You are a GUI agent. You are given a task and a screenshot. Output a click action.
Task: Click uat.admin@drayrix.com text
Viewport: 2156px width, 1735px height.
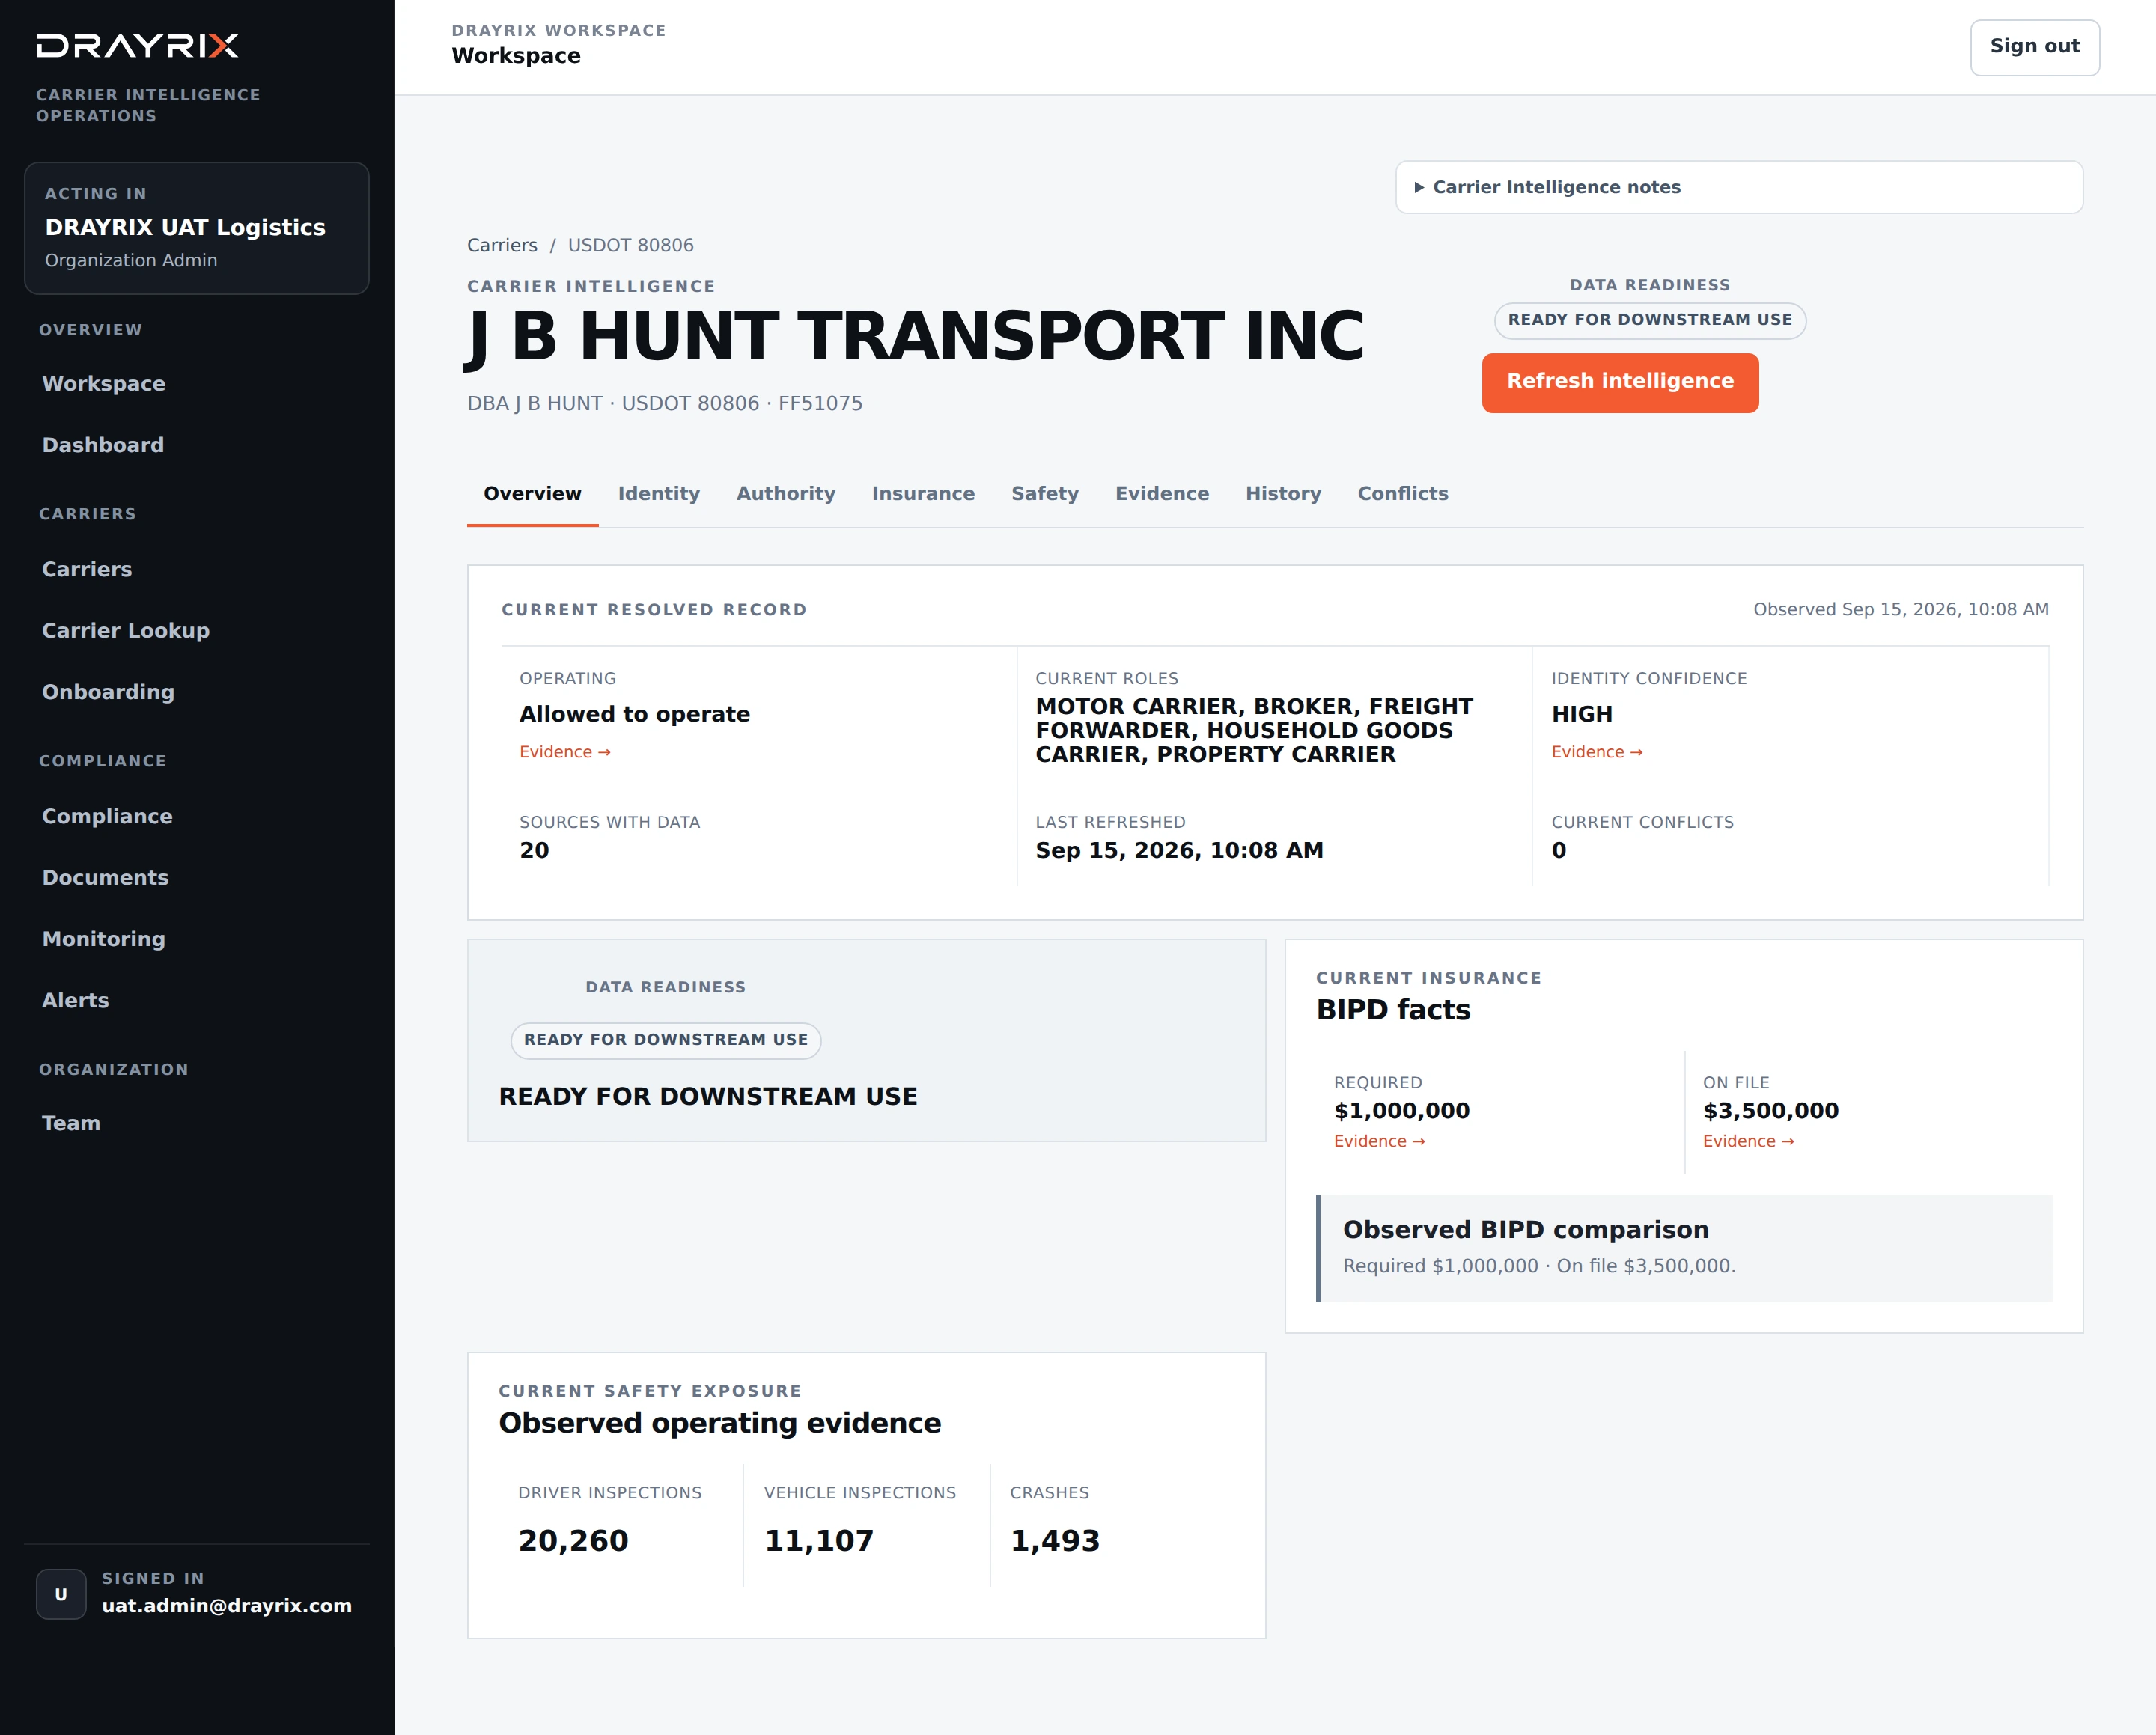pyautogui.click(x=227, y=1606)
